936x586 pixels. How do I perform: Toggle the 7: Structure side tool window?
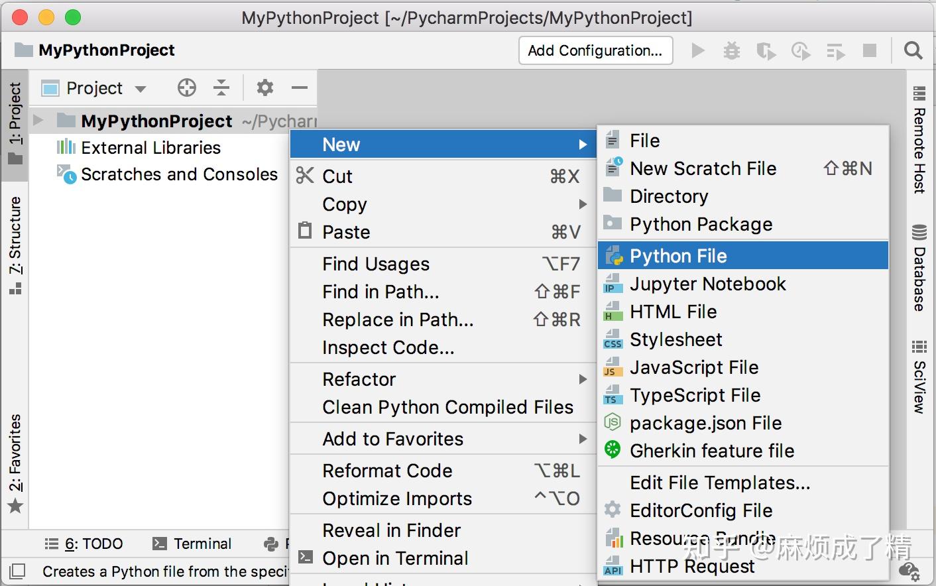[x=15, y=245]
